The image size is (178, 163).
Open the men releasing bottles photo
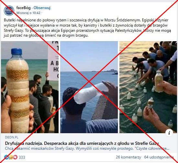(x=148, y=87)
